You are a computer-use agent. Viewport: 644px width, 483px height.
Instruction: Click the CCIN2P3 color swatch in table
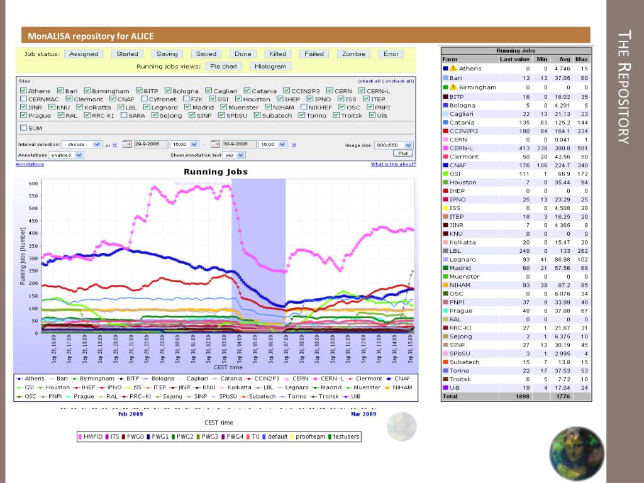446,131
